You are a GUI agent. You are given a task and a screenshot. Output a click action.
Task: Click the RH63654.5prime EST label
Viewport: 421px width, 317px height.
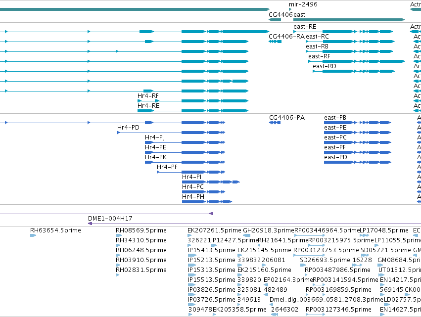(x=55, y=230)
